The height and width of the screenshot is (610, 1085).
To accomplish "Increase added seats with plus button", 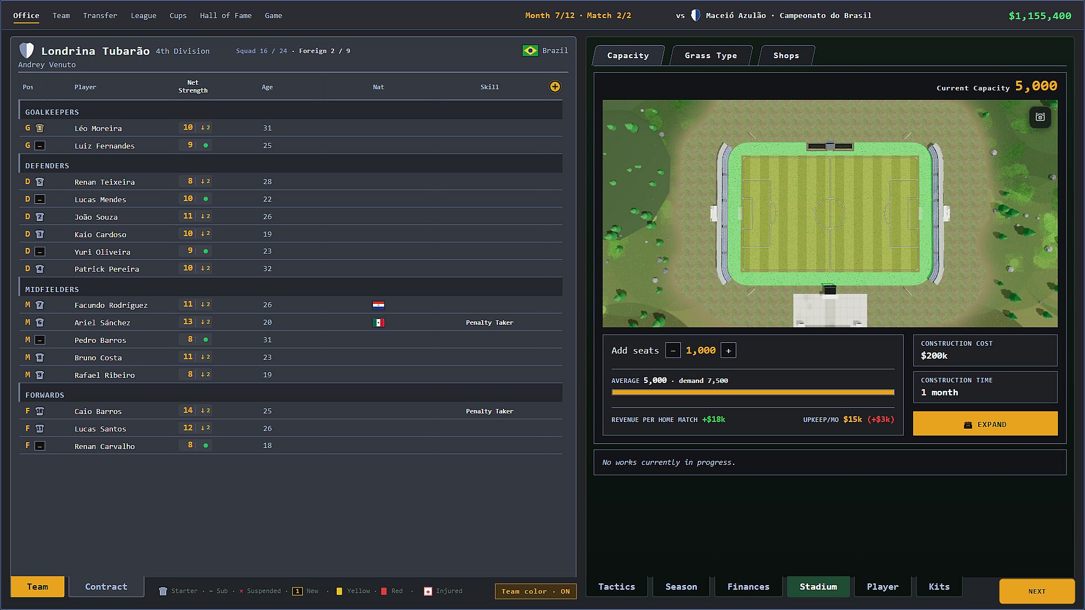I will coord(728,351).
